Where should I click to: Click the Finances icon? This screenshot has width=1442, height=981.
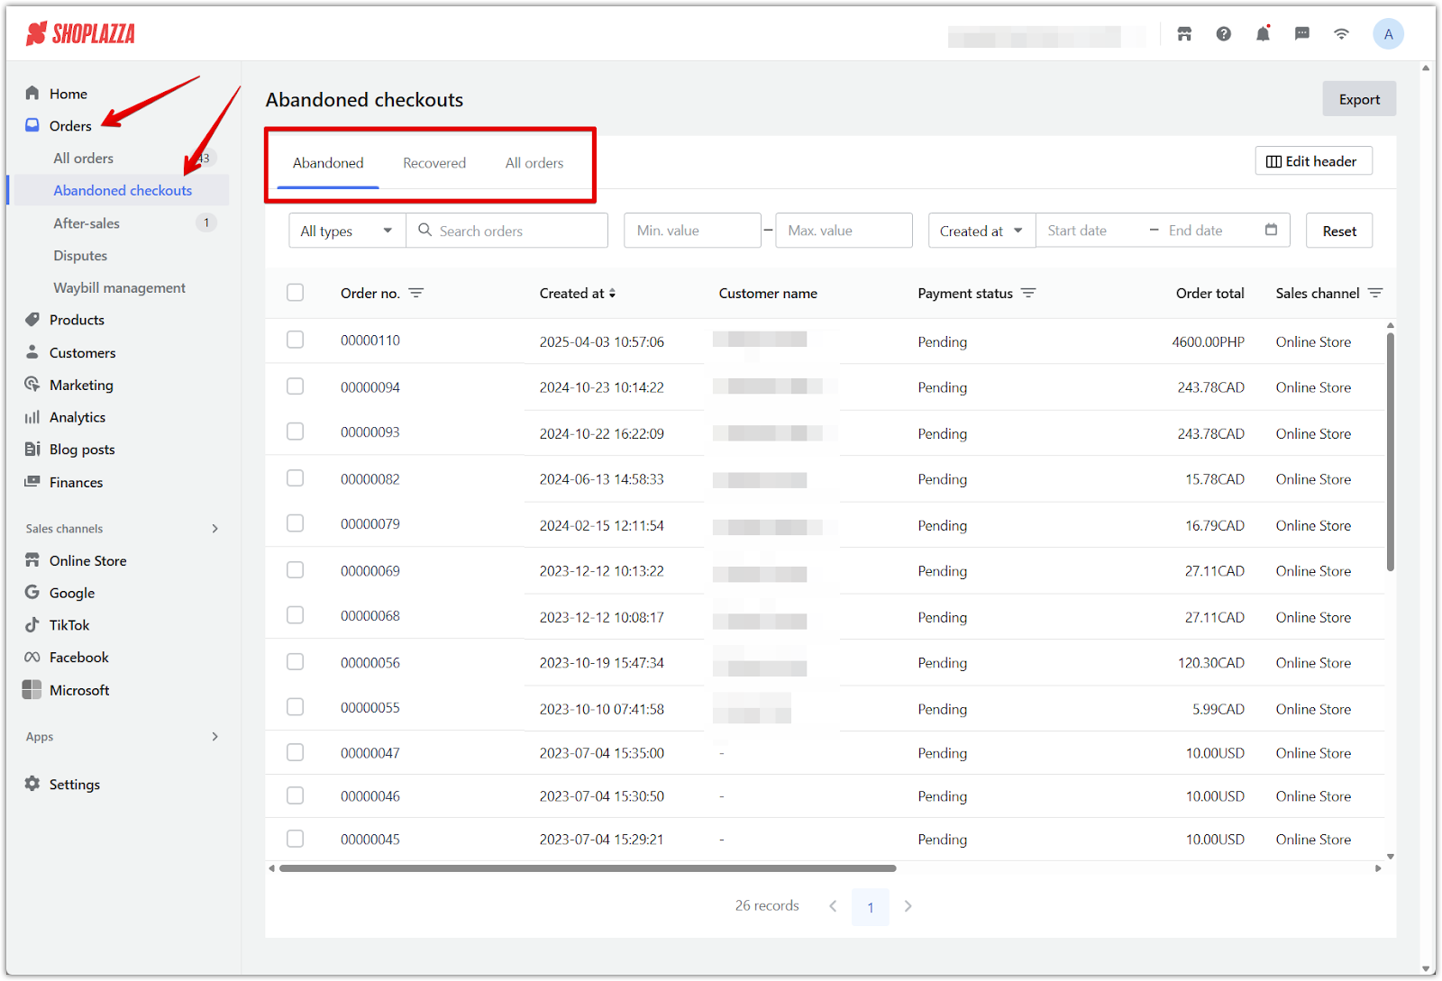pos(32,481)
